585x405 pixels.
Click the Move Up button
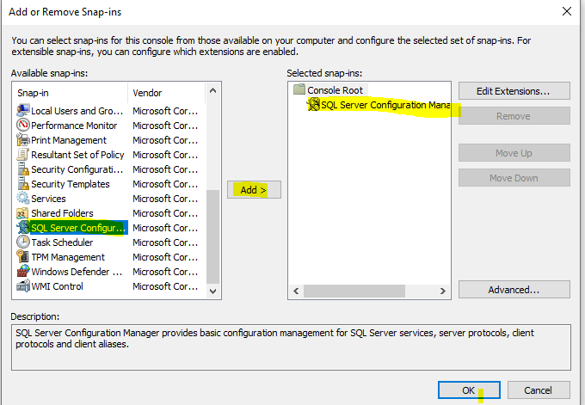514,153
